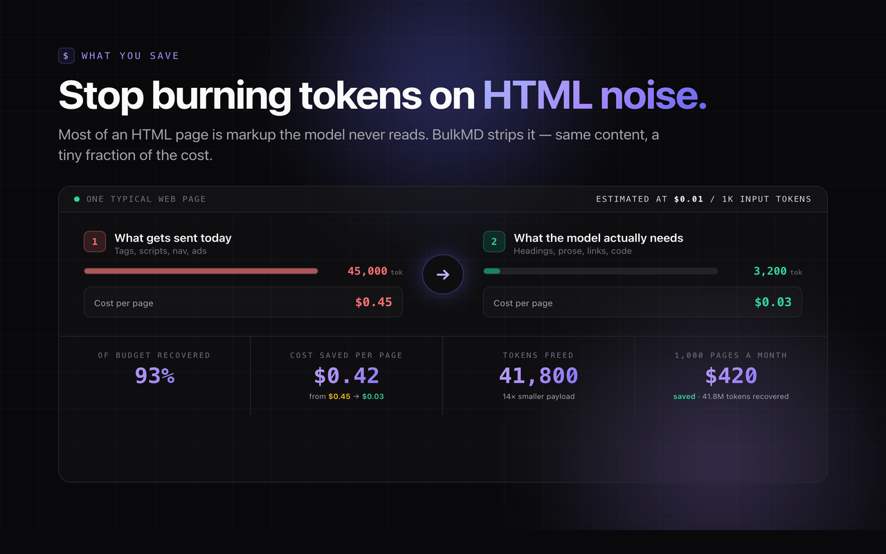Click the red '45,000 tok' value
The image size is (886, 554).
(375, 271)
